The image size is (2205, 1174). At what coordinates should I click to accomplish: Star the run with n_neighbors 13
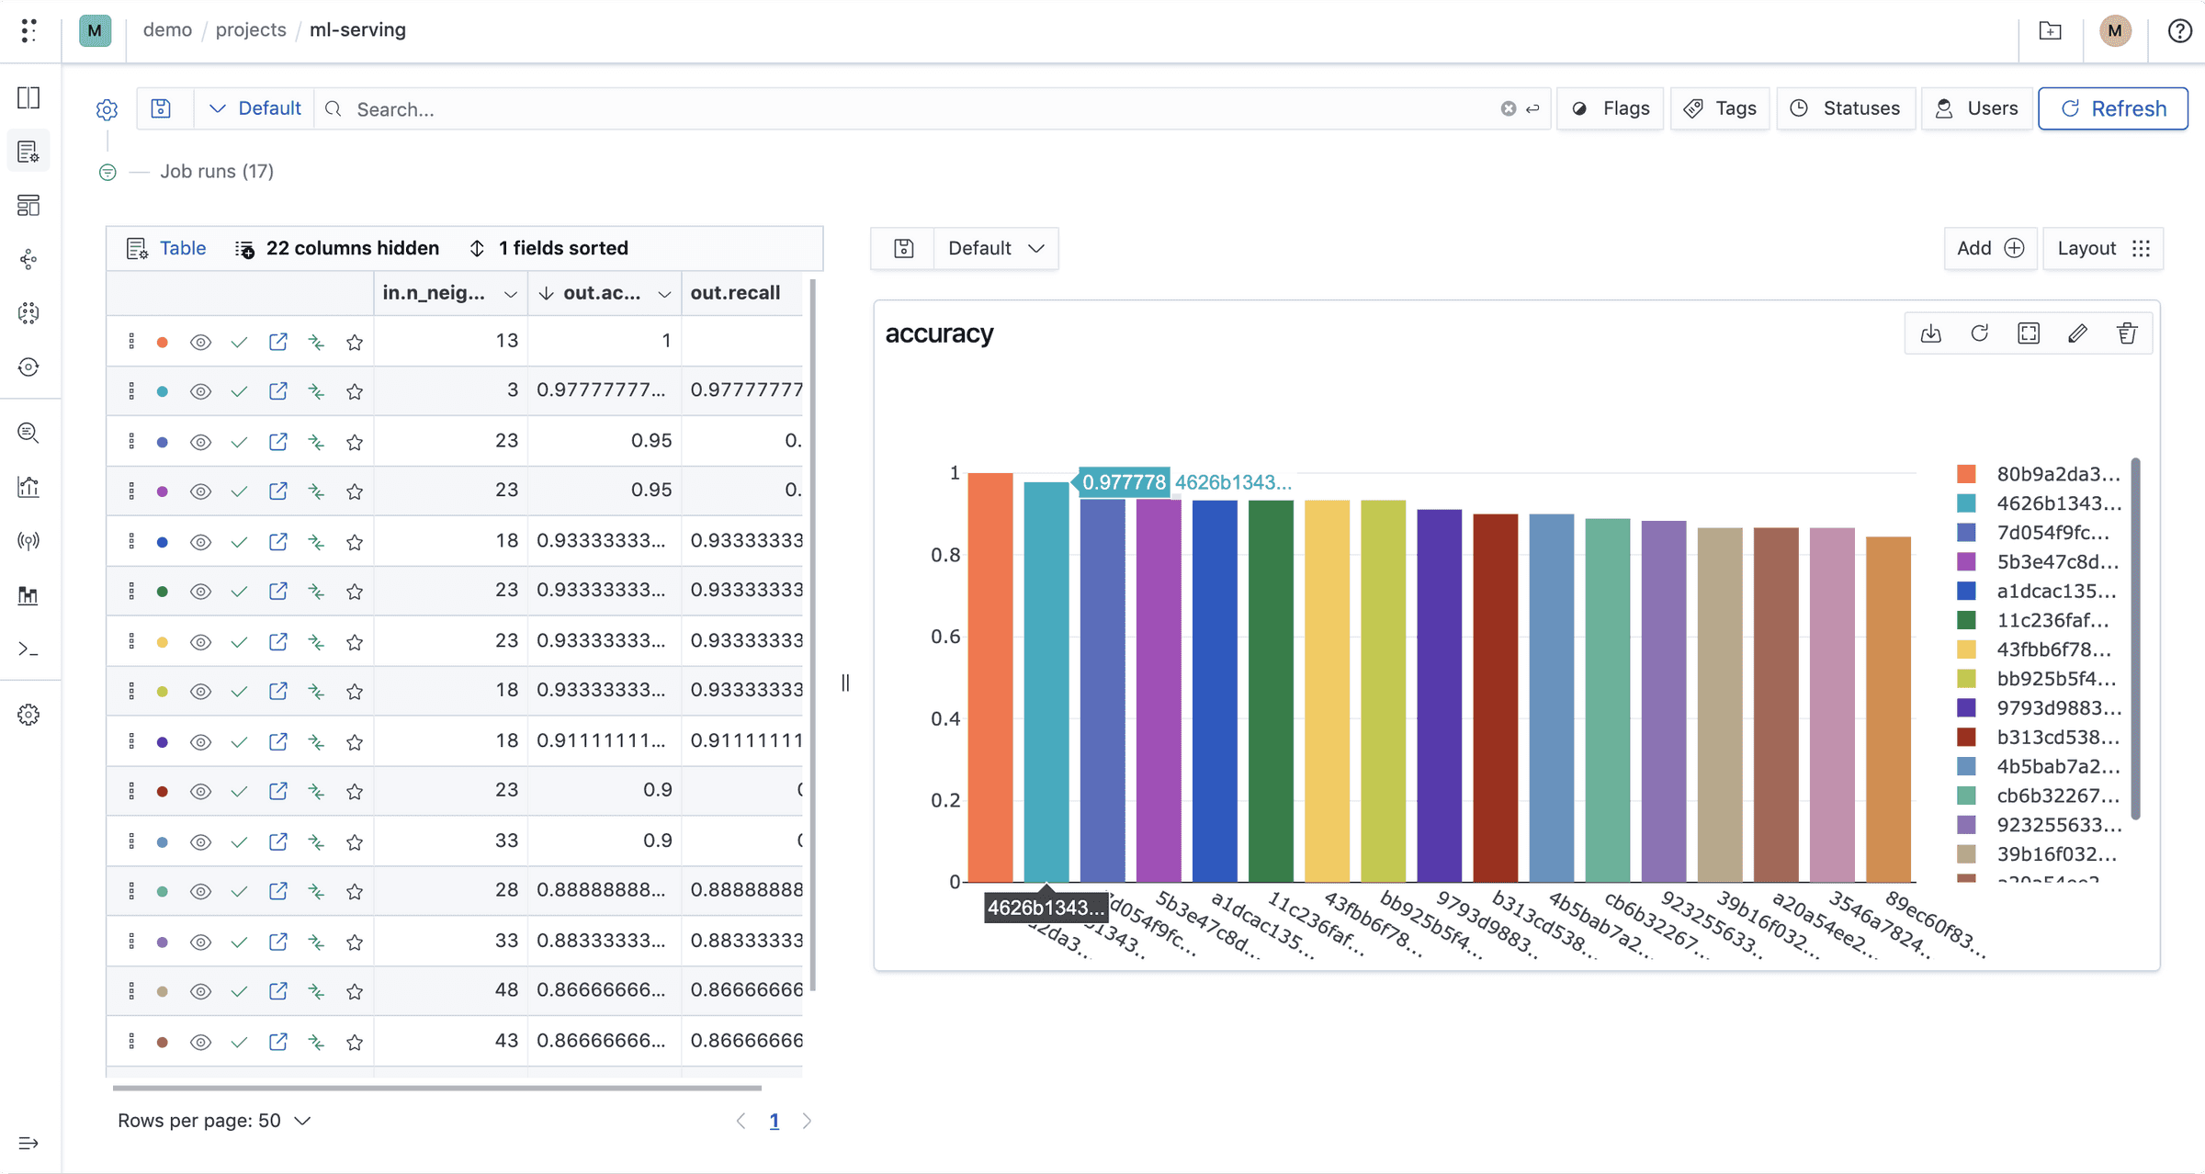(355, 341)
